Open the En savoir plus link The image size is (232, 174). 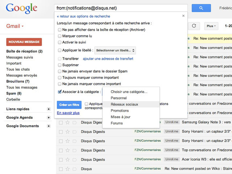coord(68,113)
